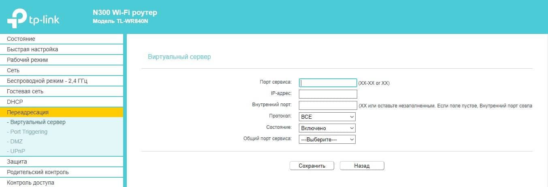Go to the Сеть section
The image size is (548, 187).
point(13,70)
